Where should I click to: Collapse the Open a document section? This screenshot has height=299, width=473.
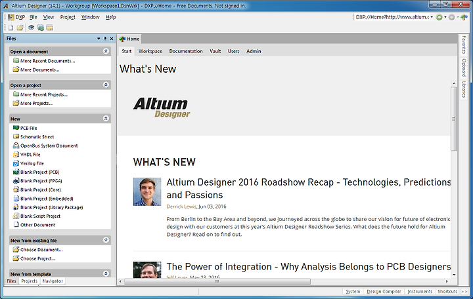point(106,51)
